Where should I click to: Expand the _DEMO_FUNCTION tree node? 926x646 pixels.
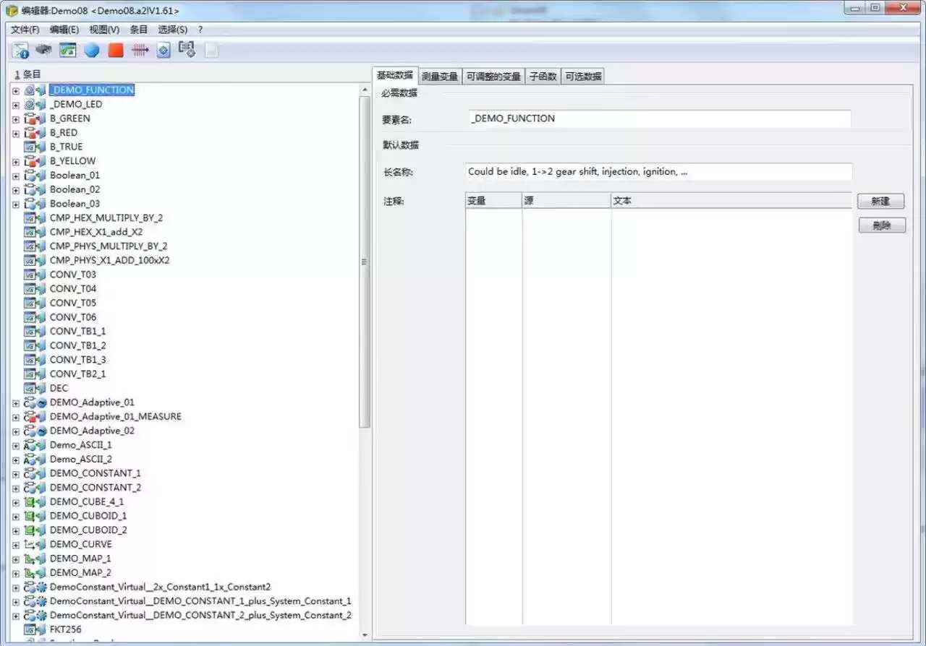pos(16,90)
